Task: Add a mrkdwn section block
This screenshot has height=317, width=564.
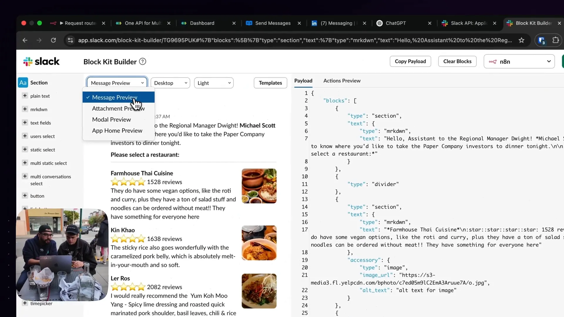Action: (x=25, y=109)
